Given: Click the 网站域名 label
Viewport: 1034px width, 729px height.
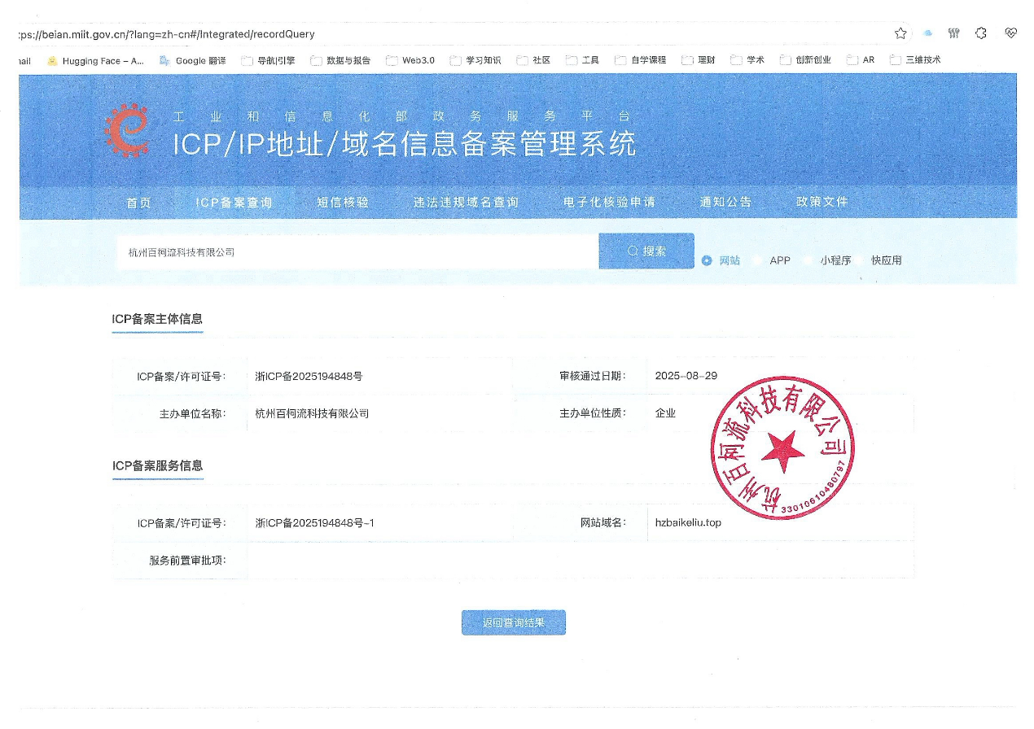Looking at the screenshot, I should tap(603, 522).
